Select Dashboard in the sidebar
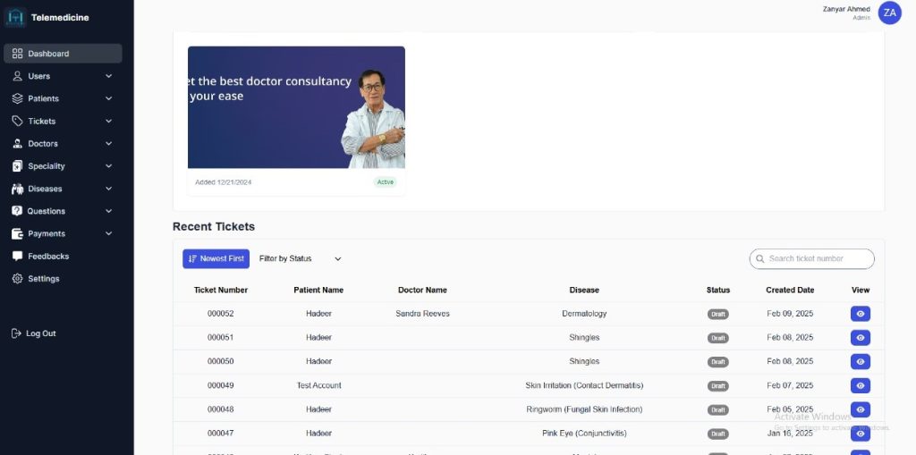 (63, 54)
